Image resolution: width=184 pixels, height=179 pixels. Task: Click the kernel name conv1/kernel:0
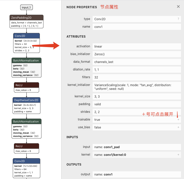137,155
